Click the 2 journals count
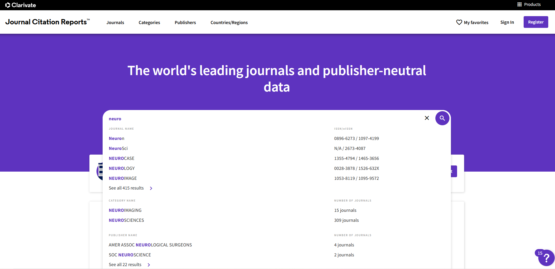This screenshot has width=555, height=269. point(344,255)
